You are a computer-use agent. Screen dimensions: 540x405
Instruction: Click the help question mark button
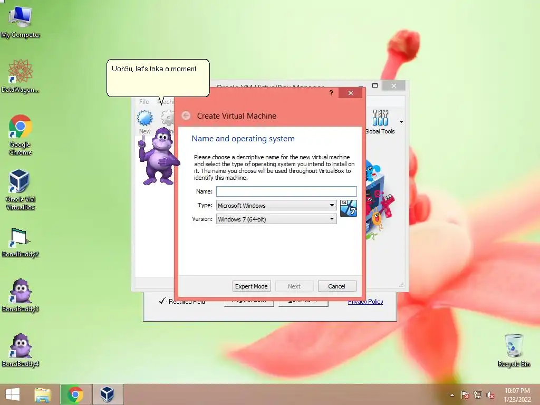tap(331, 93)
